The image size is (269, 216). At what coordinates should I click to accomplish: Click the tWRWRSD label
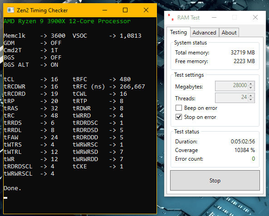point(85,152)
